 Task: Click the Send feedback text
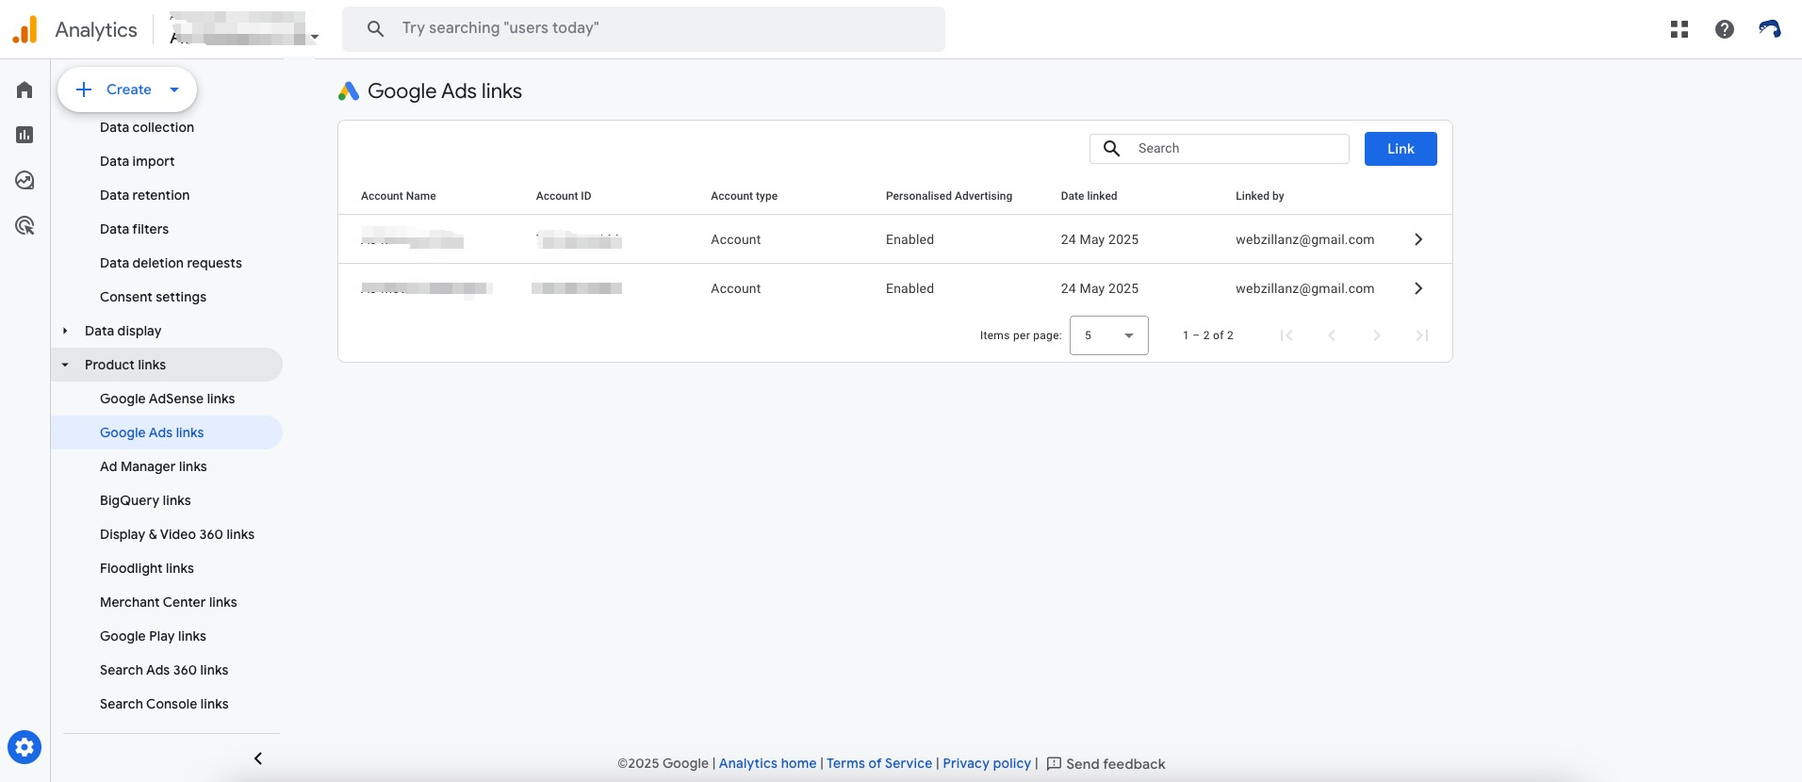pyautogui.click(x=1116, y=764)
